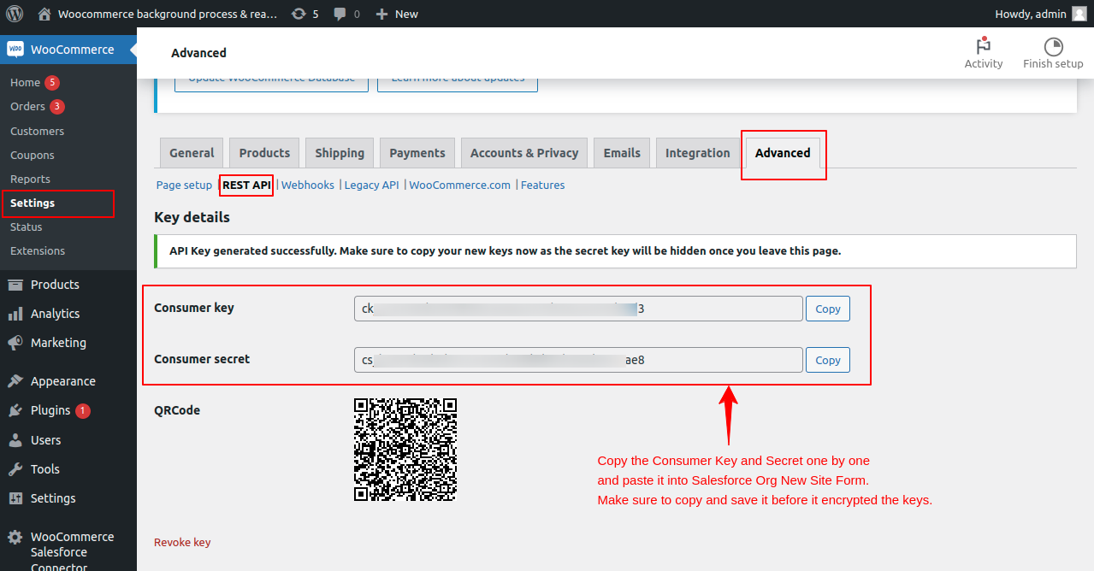
Task: Open Products in the sidebar
Action: tap(55, 285)
